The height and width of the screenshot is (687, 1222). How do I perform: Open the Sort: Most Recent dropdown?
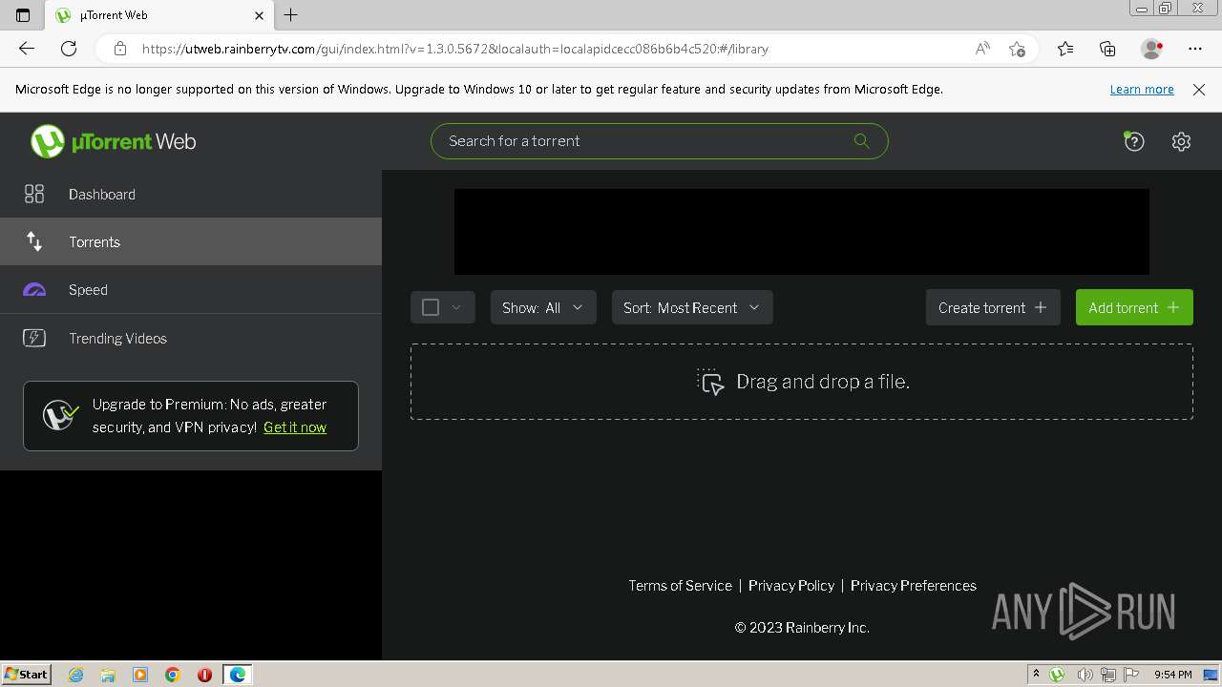click(x=692, y=307)
